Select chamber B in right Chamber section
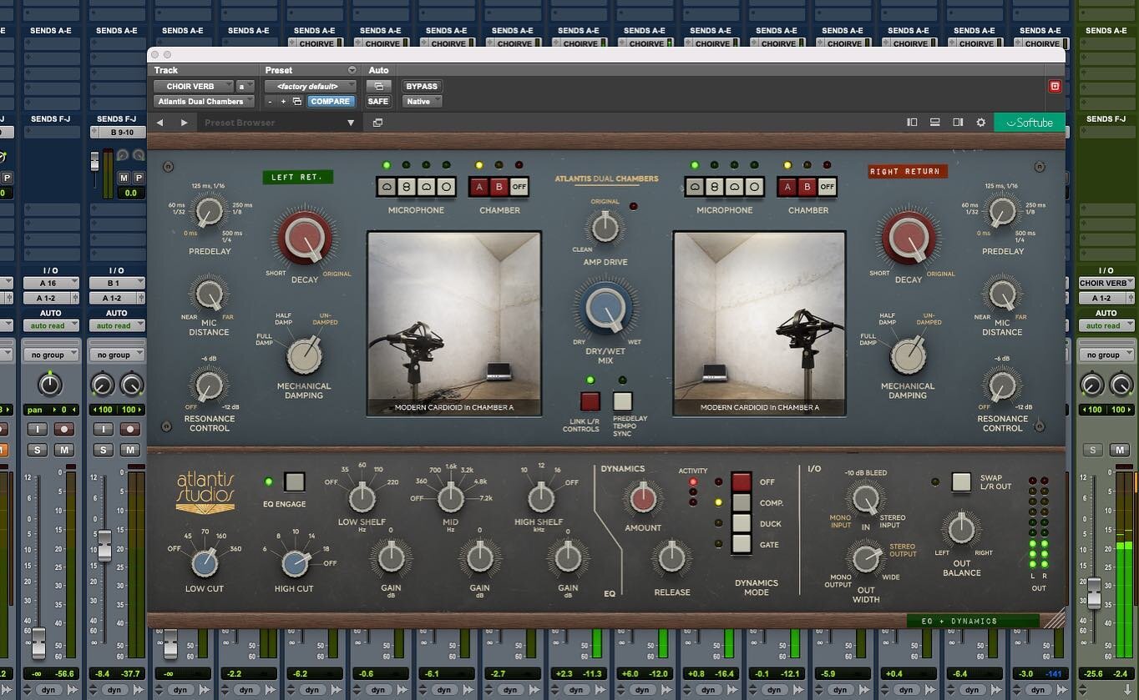The width and height of the screenshot is (1139, 700). click(x=807, y=187)
